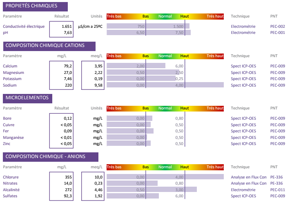Select the Sodium meq/L value 9,58
Screen dimensions: 303x203
tap(97, 85)
